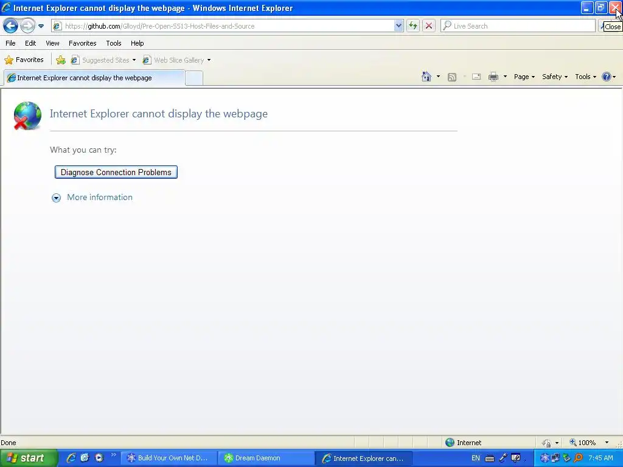The width and height of the screenshot is (623, 467).
Task: Click the search magnifier icon in Live Search
Action: tap(447, 26)
